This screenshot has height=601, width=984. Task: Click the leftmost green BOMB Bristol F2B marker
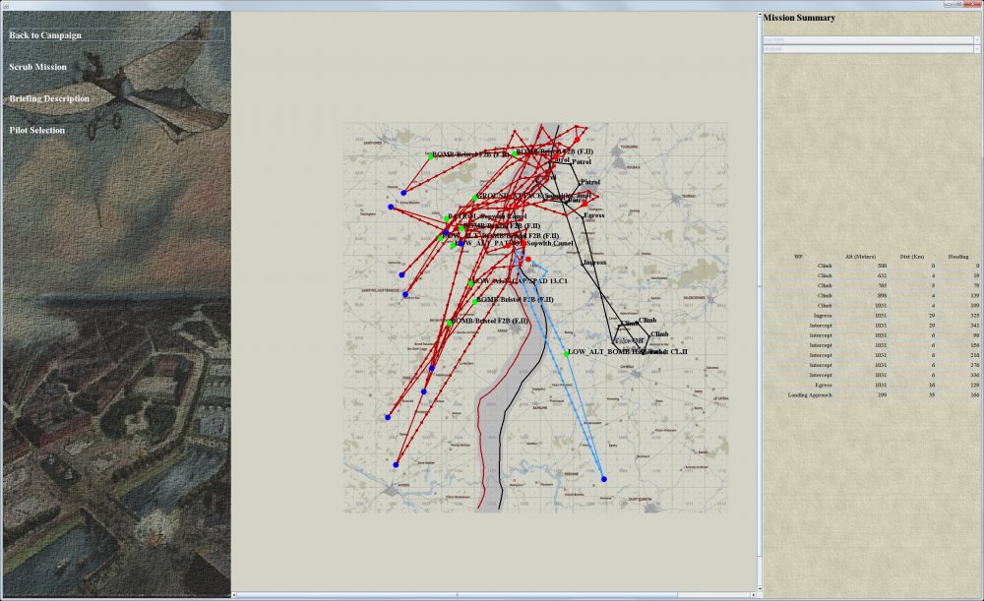430,154
